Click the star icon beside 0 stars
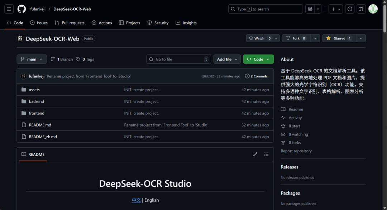Image resolution: width=387 pixels, height=210 pixels. [283, 126]
